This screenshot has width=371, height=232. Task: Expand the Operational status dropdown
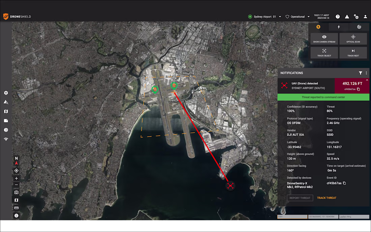(309, 17)
